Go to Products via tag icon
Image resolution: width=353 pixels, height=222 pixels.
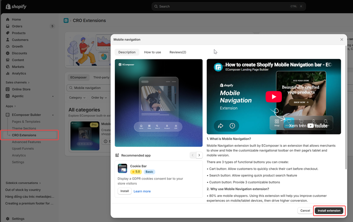click(x=8, y=33)
